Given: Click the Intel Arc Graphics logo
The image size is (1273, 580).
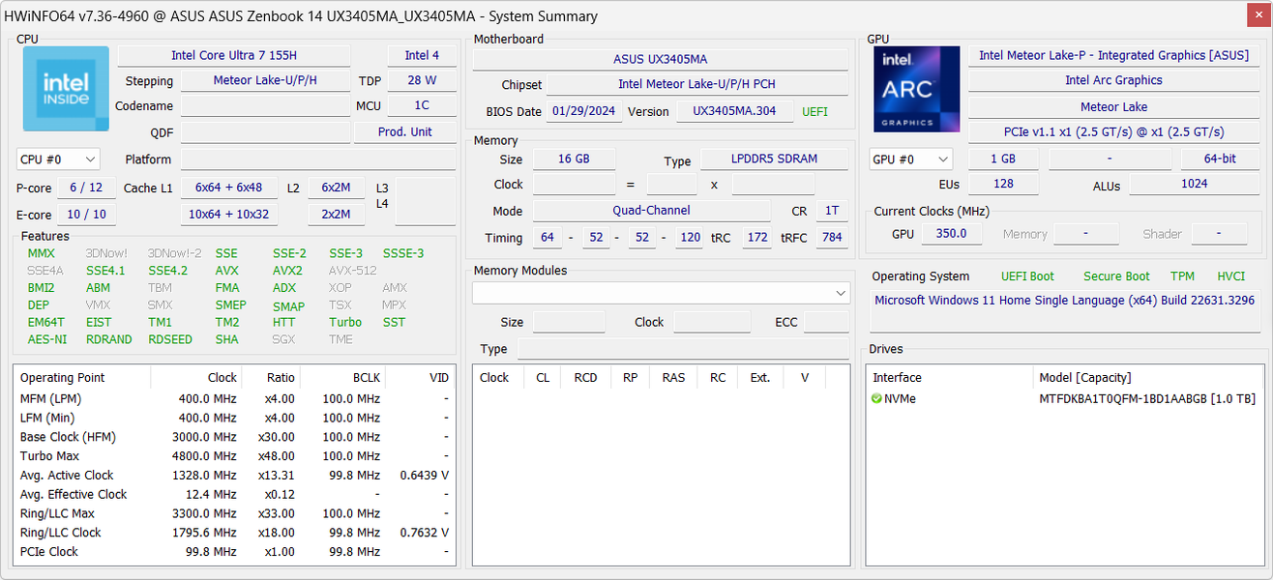Looking at the screenshot, I should [x=916, y=89].
